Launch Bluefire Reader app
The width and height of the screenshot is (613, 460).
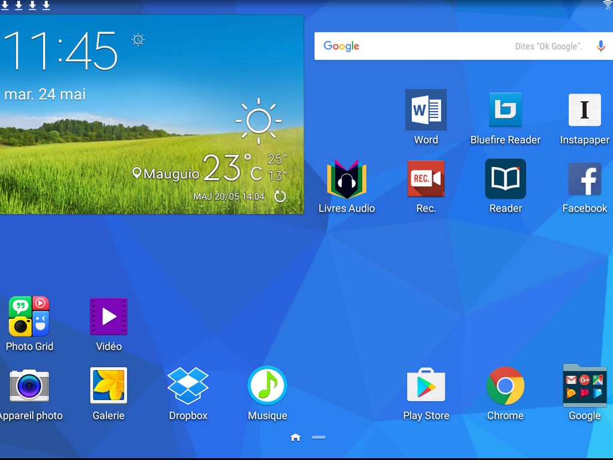click(505, 110)
